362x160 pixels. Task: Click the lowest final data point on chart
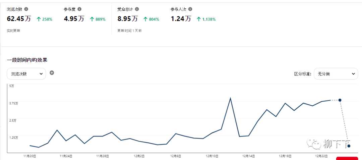click(x=349, y=146)
